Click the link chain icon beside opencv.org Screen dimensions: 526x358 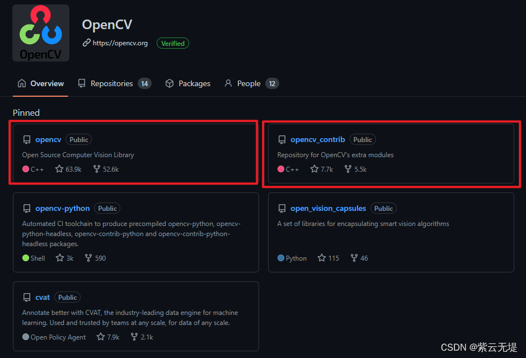[87, 43]
